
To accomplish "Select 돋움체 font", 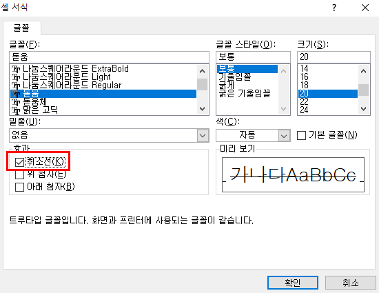I will (x=103, y=102).
